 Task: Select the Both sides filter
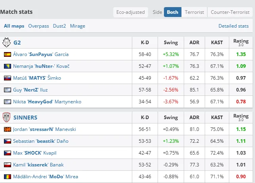(x=172, y=12)
